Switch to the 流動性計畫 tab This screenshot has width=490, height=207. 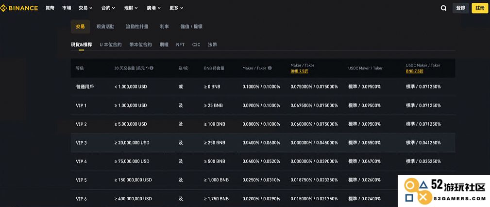(x=137, y=27)
